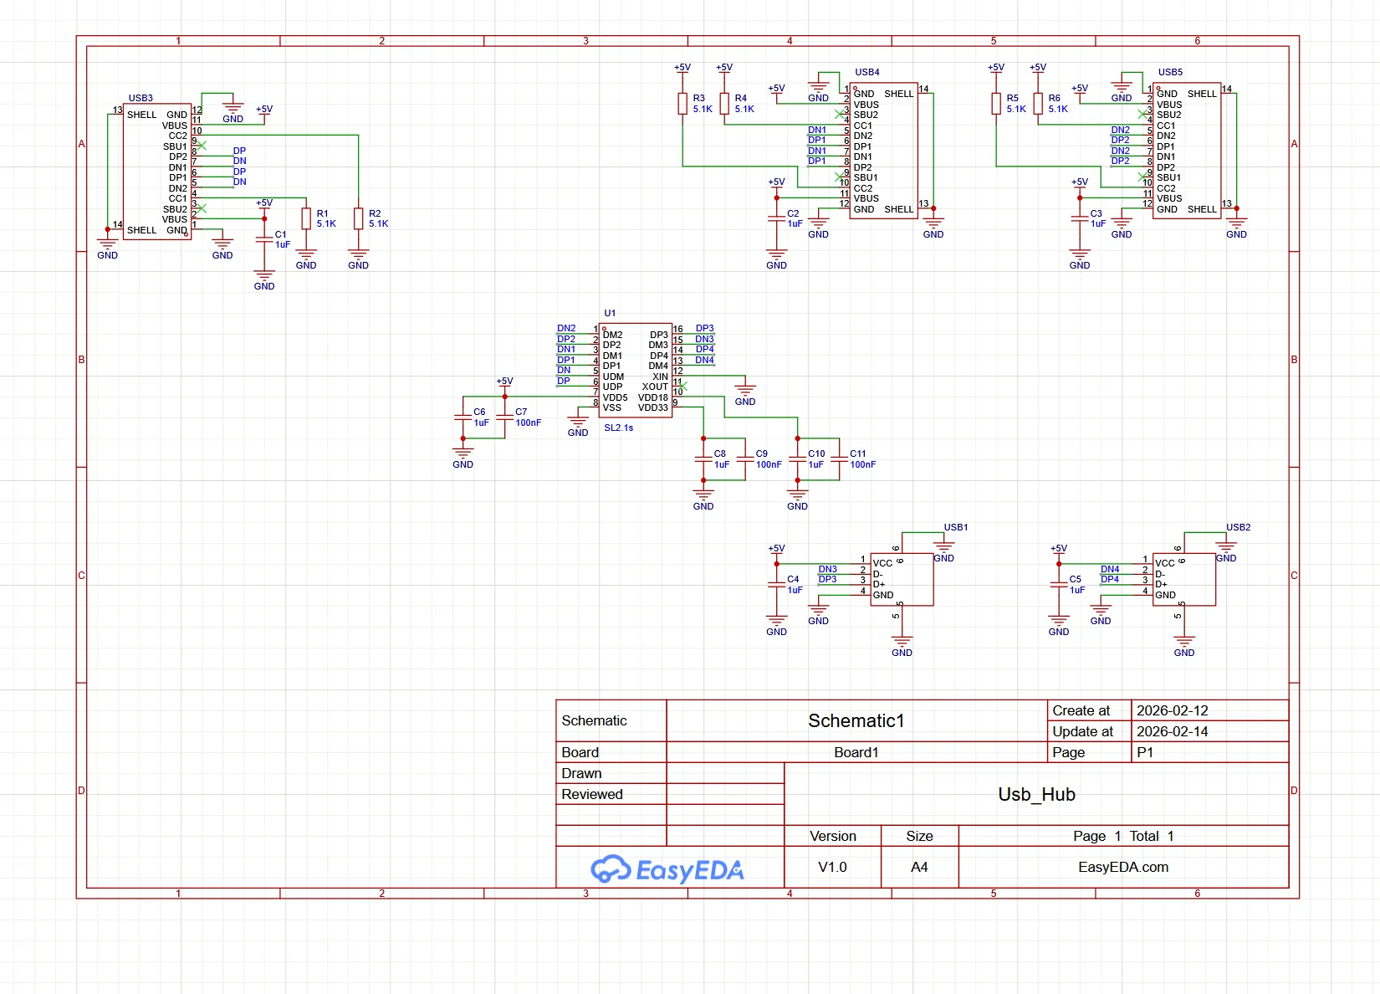The height and width of the screenshot is (994, 1380).
Task: Click the create date 2026-02-12
Action: click(1172, 710)
